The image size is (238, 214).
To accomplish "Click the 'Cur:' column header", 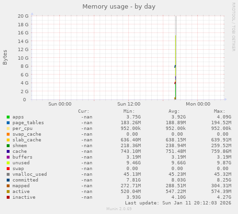I will pyautogui.click(x=84, y=111).
